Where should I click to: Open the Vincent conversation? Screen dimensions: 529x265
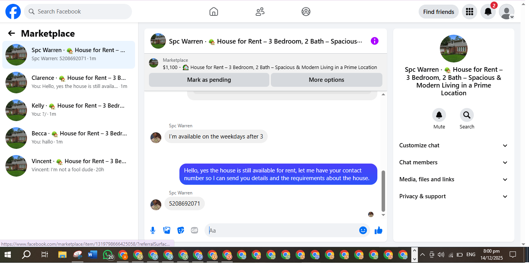click(69, 165)
